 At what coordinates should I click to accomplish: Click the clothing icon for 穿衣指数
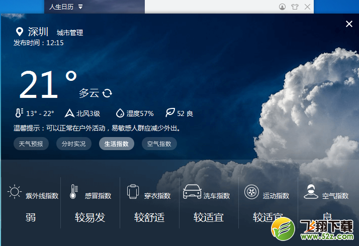tap(133, 192)
